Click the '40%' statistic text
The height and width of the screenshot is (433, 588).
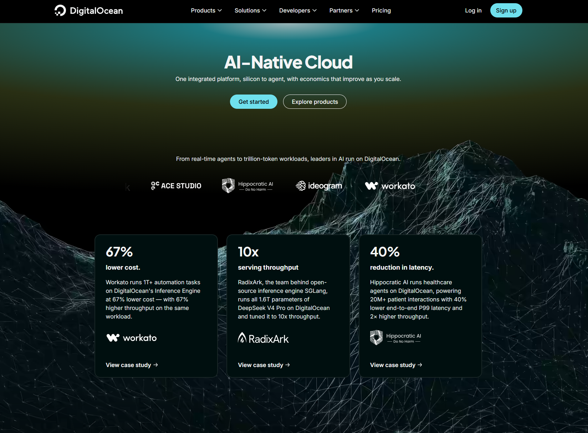click(385, 252)
